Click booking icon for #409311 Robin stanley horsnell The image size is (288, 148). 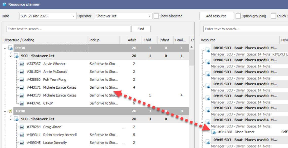pos(22,135)
